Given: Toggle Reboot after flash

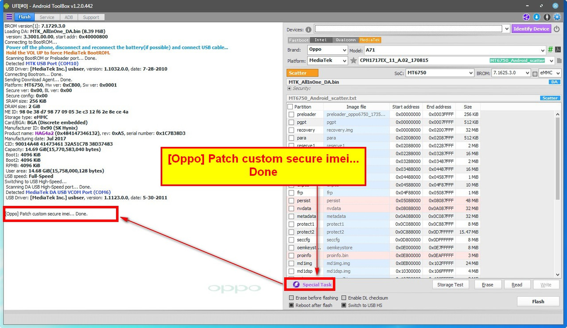Looking at the screenshot, I should pos(291,305).
